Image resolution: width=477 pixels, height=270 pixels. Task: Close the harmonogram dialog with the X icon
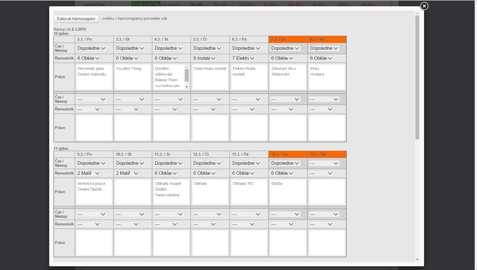pos(424,6)
